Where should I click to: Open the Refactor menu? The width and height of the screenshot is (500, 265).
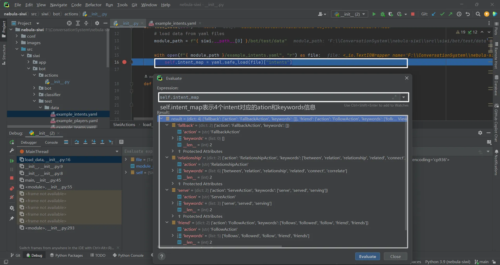pyautogui.click(x=93, y=5)
